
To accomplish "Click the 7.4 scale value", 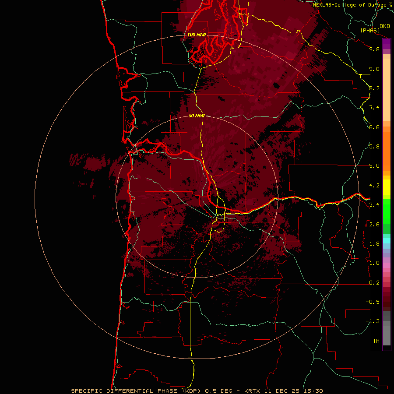I will coord(374,108).
